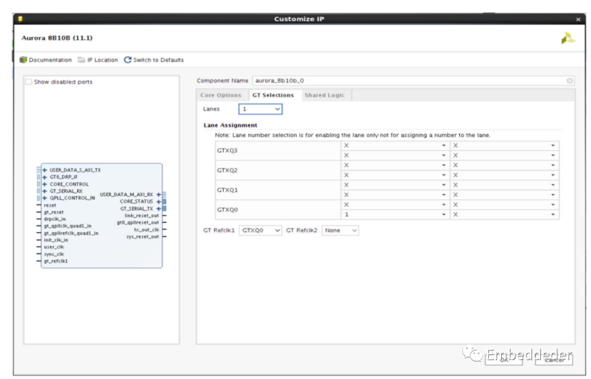Expand the GT_SERIAL_TX bus port

[159, 209]
